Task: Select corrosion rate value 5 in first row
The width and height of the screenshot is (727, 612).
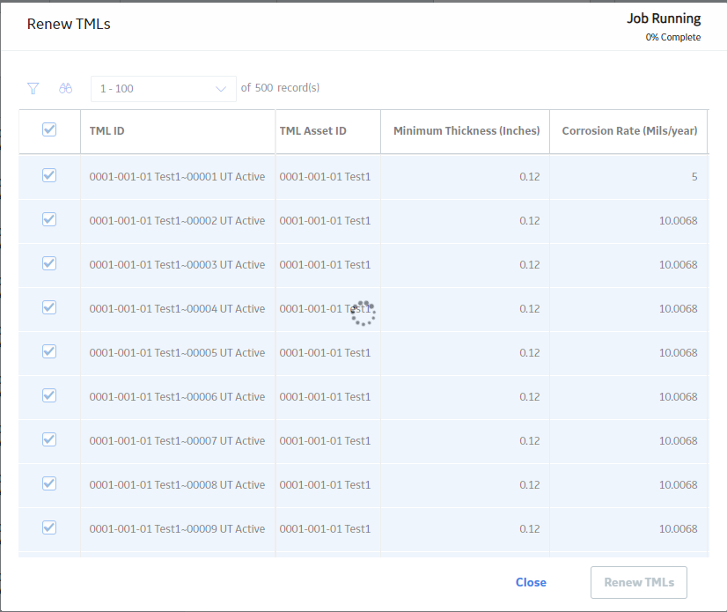Action: [694, 177]
